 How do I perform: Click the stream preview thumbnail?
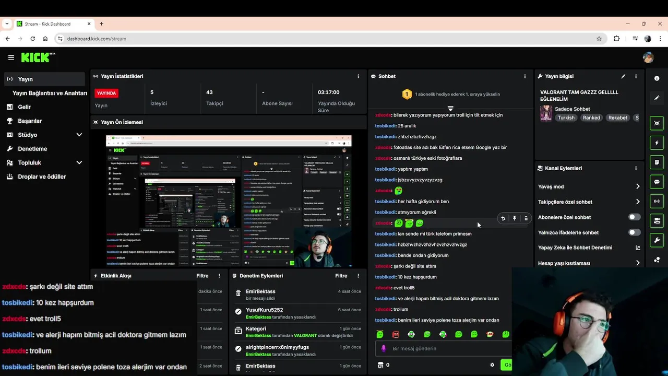(229, 201)
